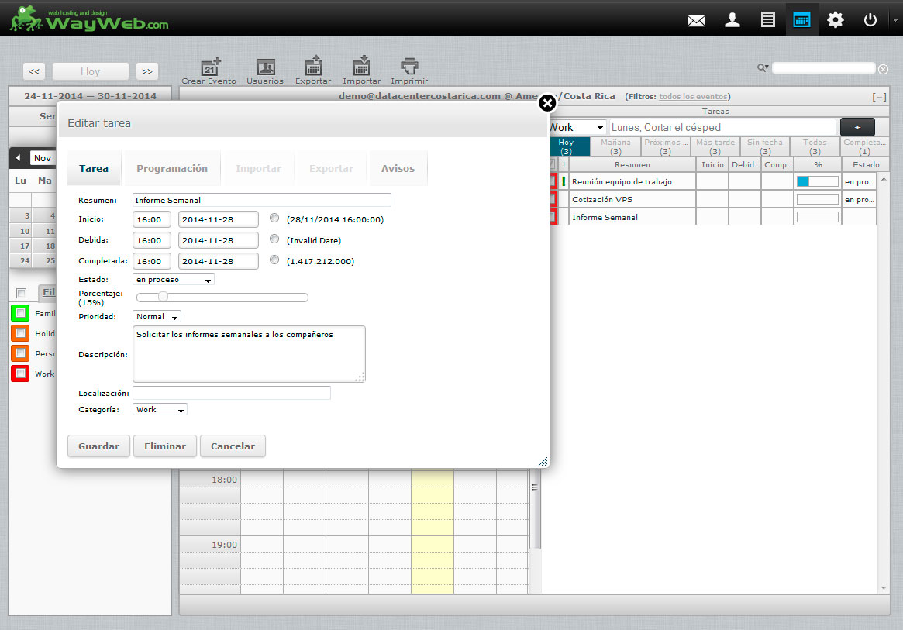Image resolution: width=903 pixels, height=630 pixels.
Task: Click the Reunión equipo progress bar
Action: (x=817, y=181)
